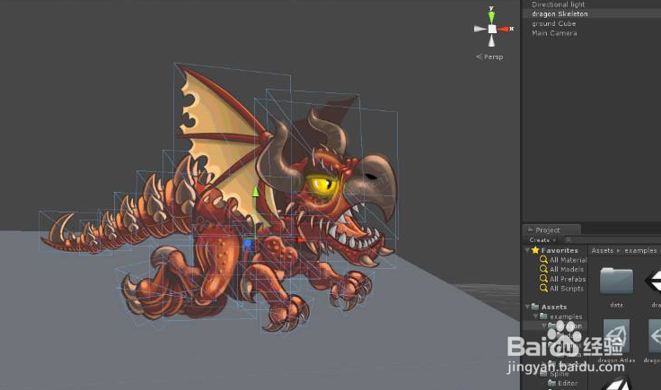Select the All Scripts saved search

coord(567,289)
